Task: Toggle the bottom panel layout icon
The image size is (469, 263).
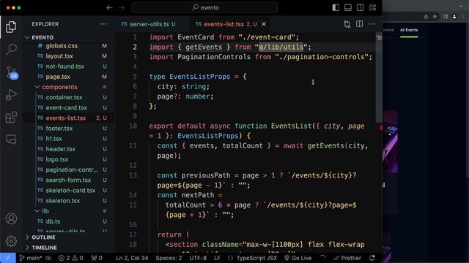Action: pyautogui.click(x=348, y=8)
